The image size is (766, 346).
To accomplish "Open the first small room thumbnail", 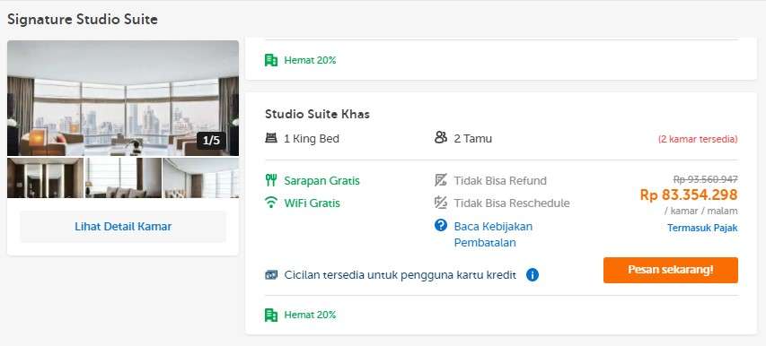I will [46, 177].
